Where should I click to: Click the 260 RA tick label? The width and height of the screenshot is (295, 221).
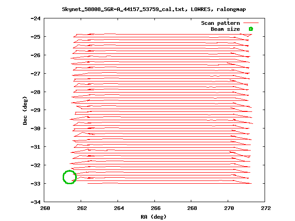[x=45, y=208]
